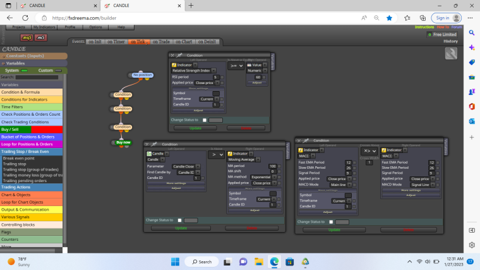Click the mq5 export icon
The width and height of the screenshot is (480, 270).
pos(27,38)
